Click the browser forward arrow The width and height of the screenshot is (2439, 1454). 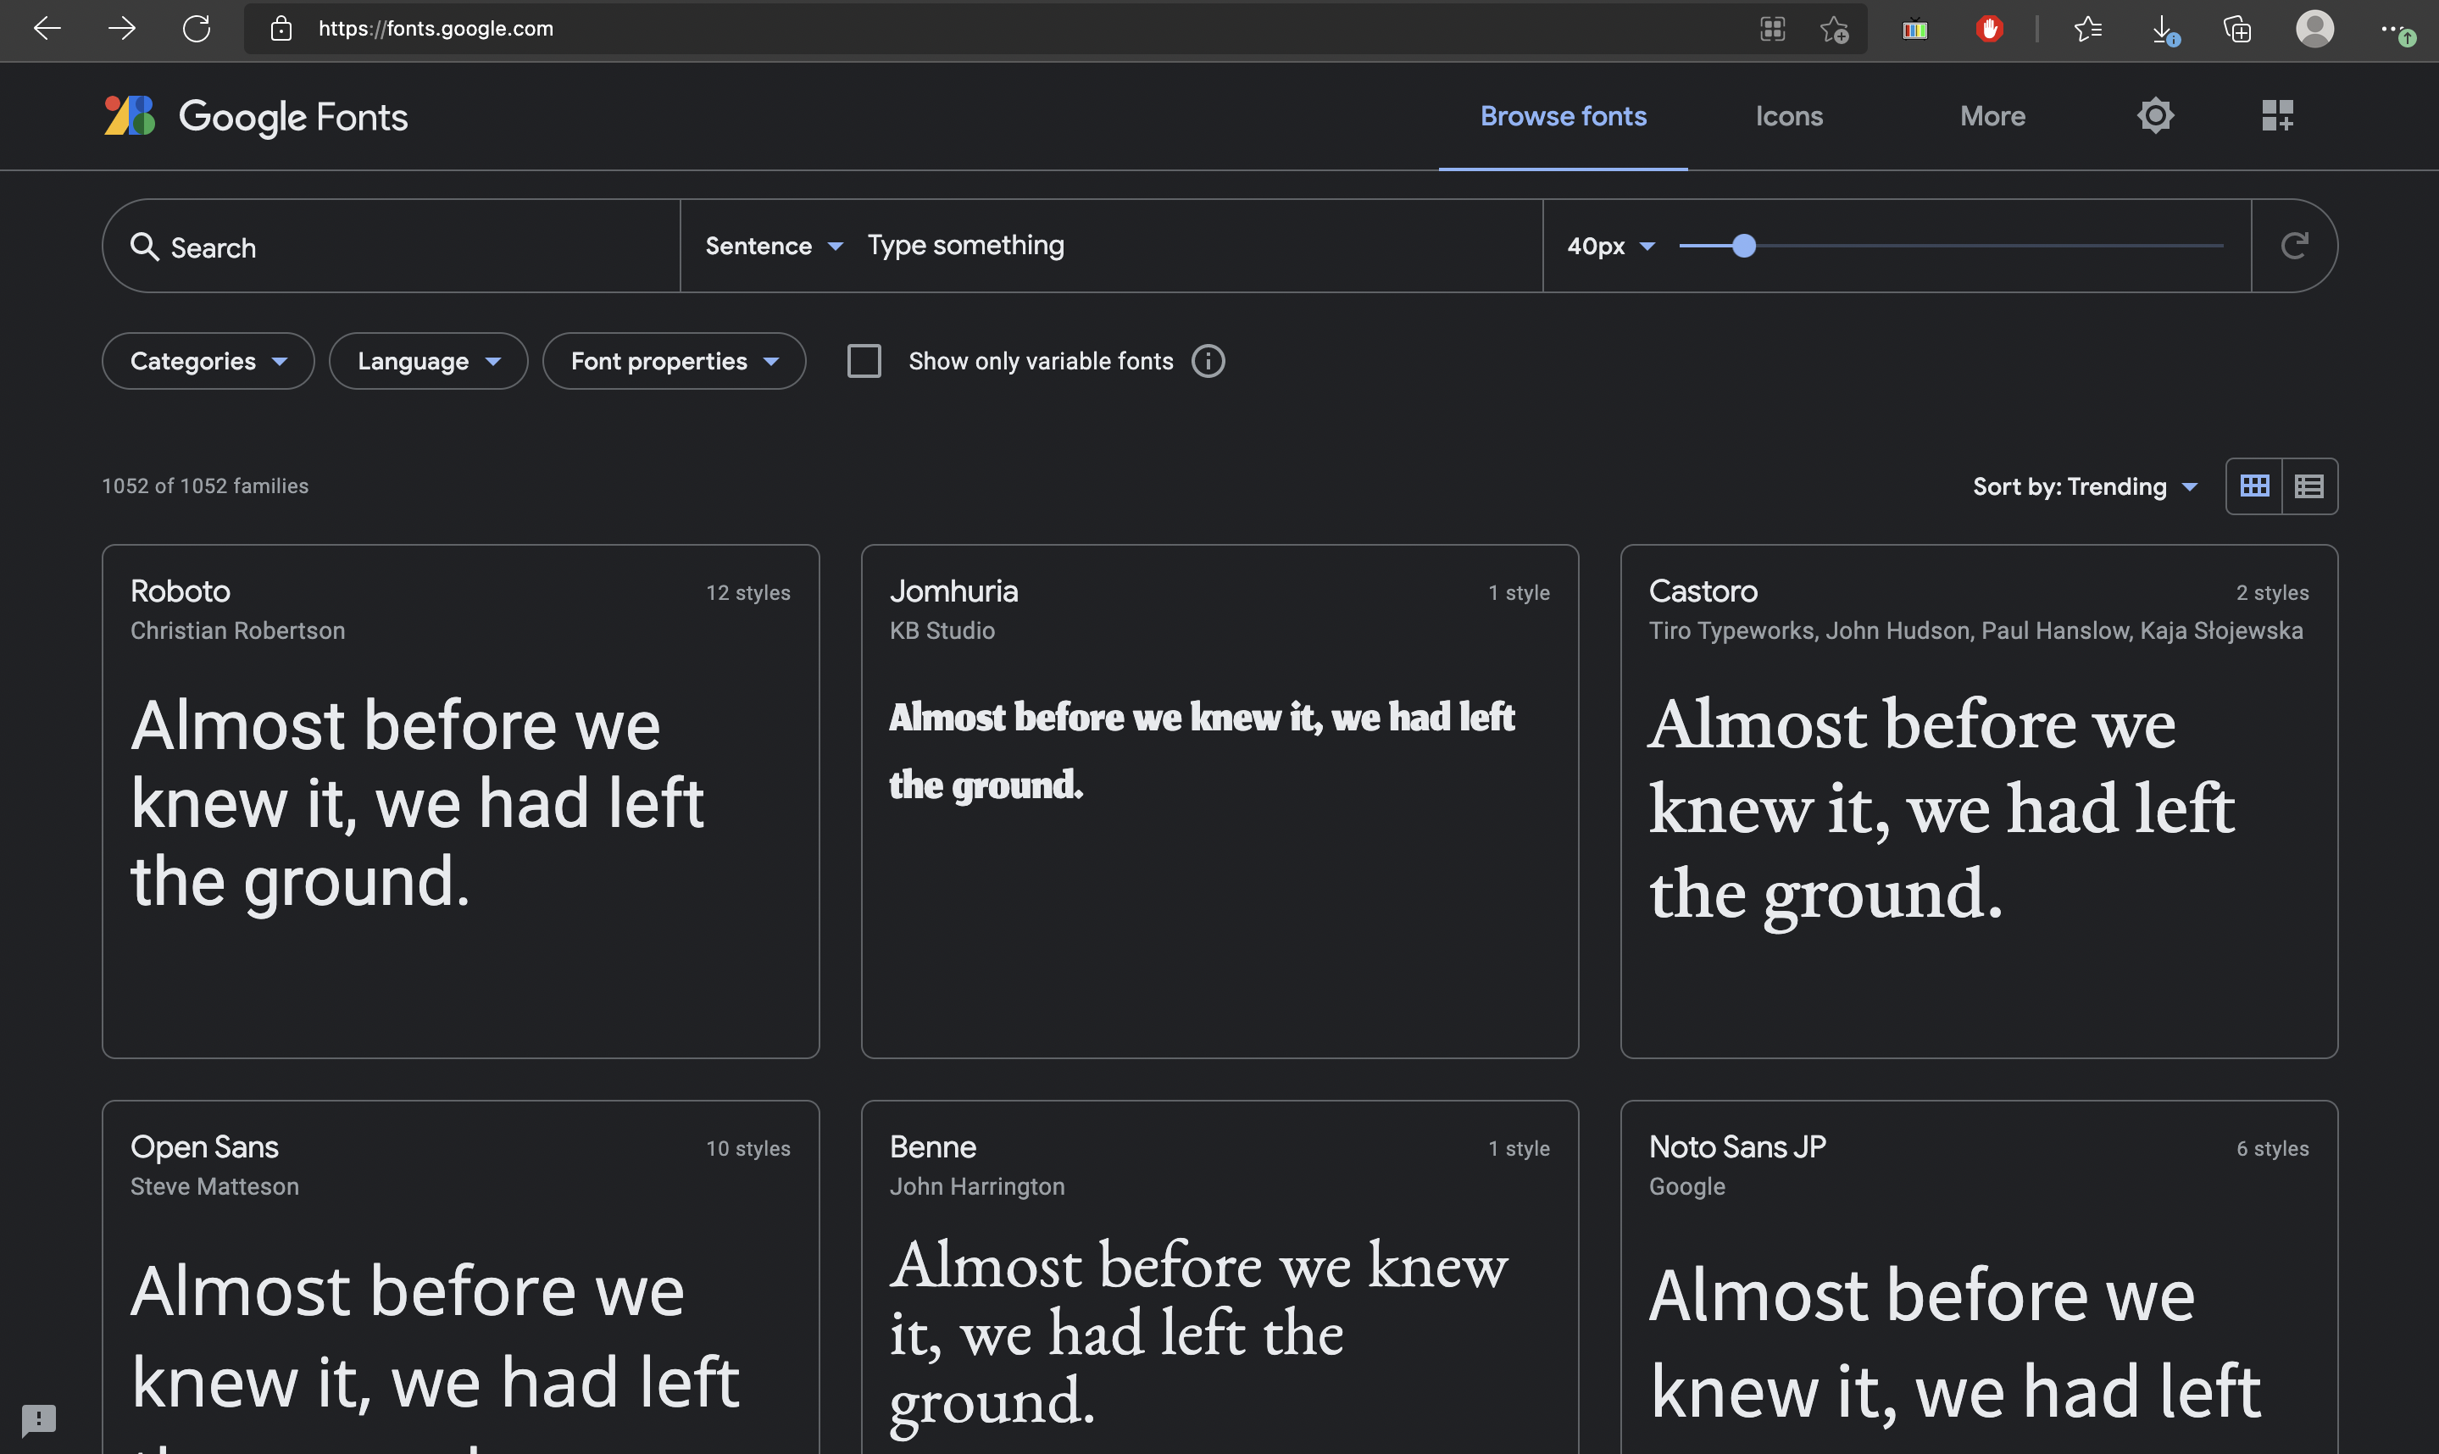[121, 29]
